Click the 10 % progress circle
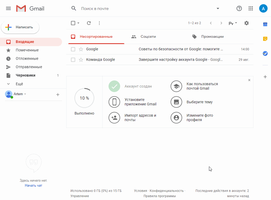Screen dimensions: 271x200 pyautogui.click(x=84, y=98)
